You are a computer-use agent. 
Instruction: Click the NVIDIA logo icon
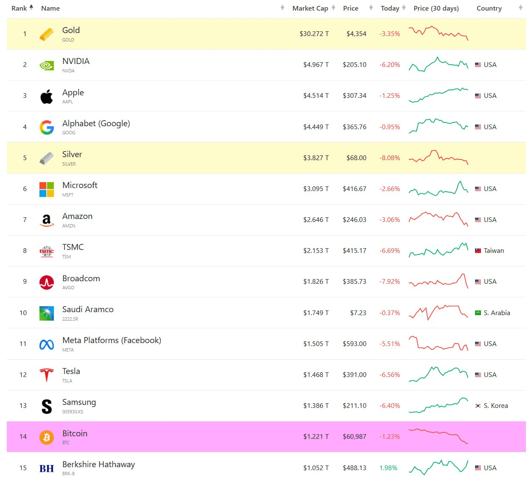pyautogui.click(x=47, y=65)
